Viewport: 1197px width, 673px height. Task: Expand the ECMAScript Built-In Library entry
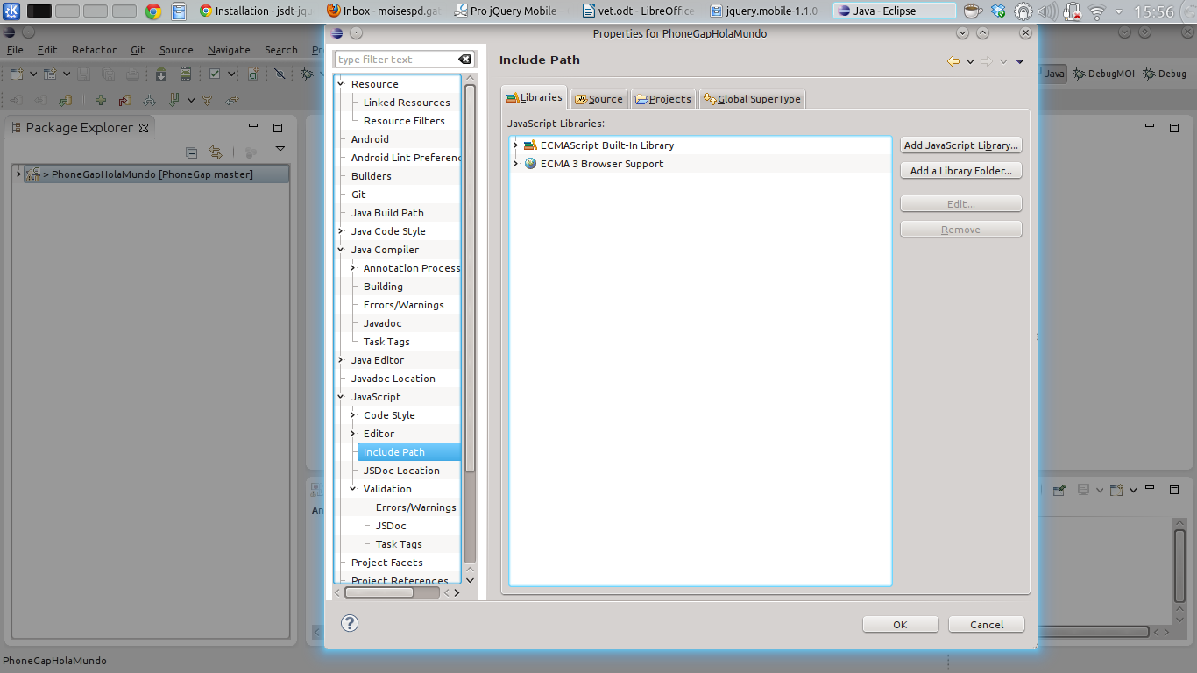point(515,145)
